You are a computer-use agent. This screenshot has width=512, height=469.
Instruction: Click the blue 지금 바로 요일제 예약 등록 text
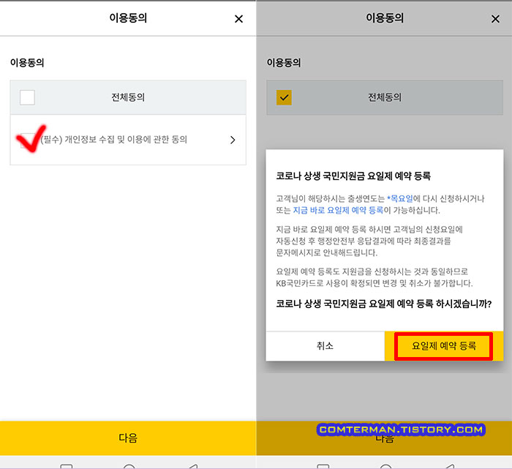(x=338, y=210)
